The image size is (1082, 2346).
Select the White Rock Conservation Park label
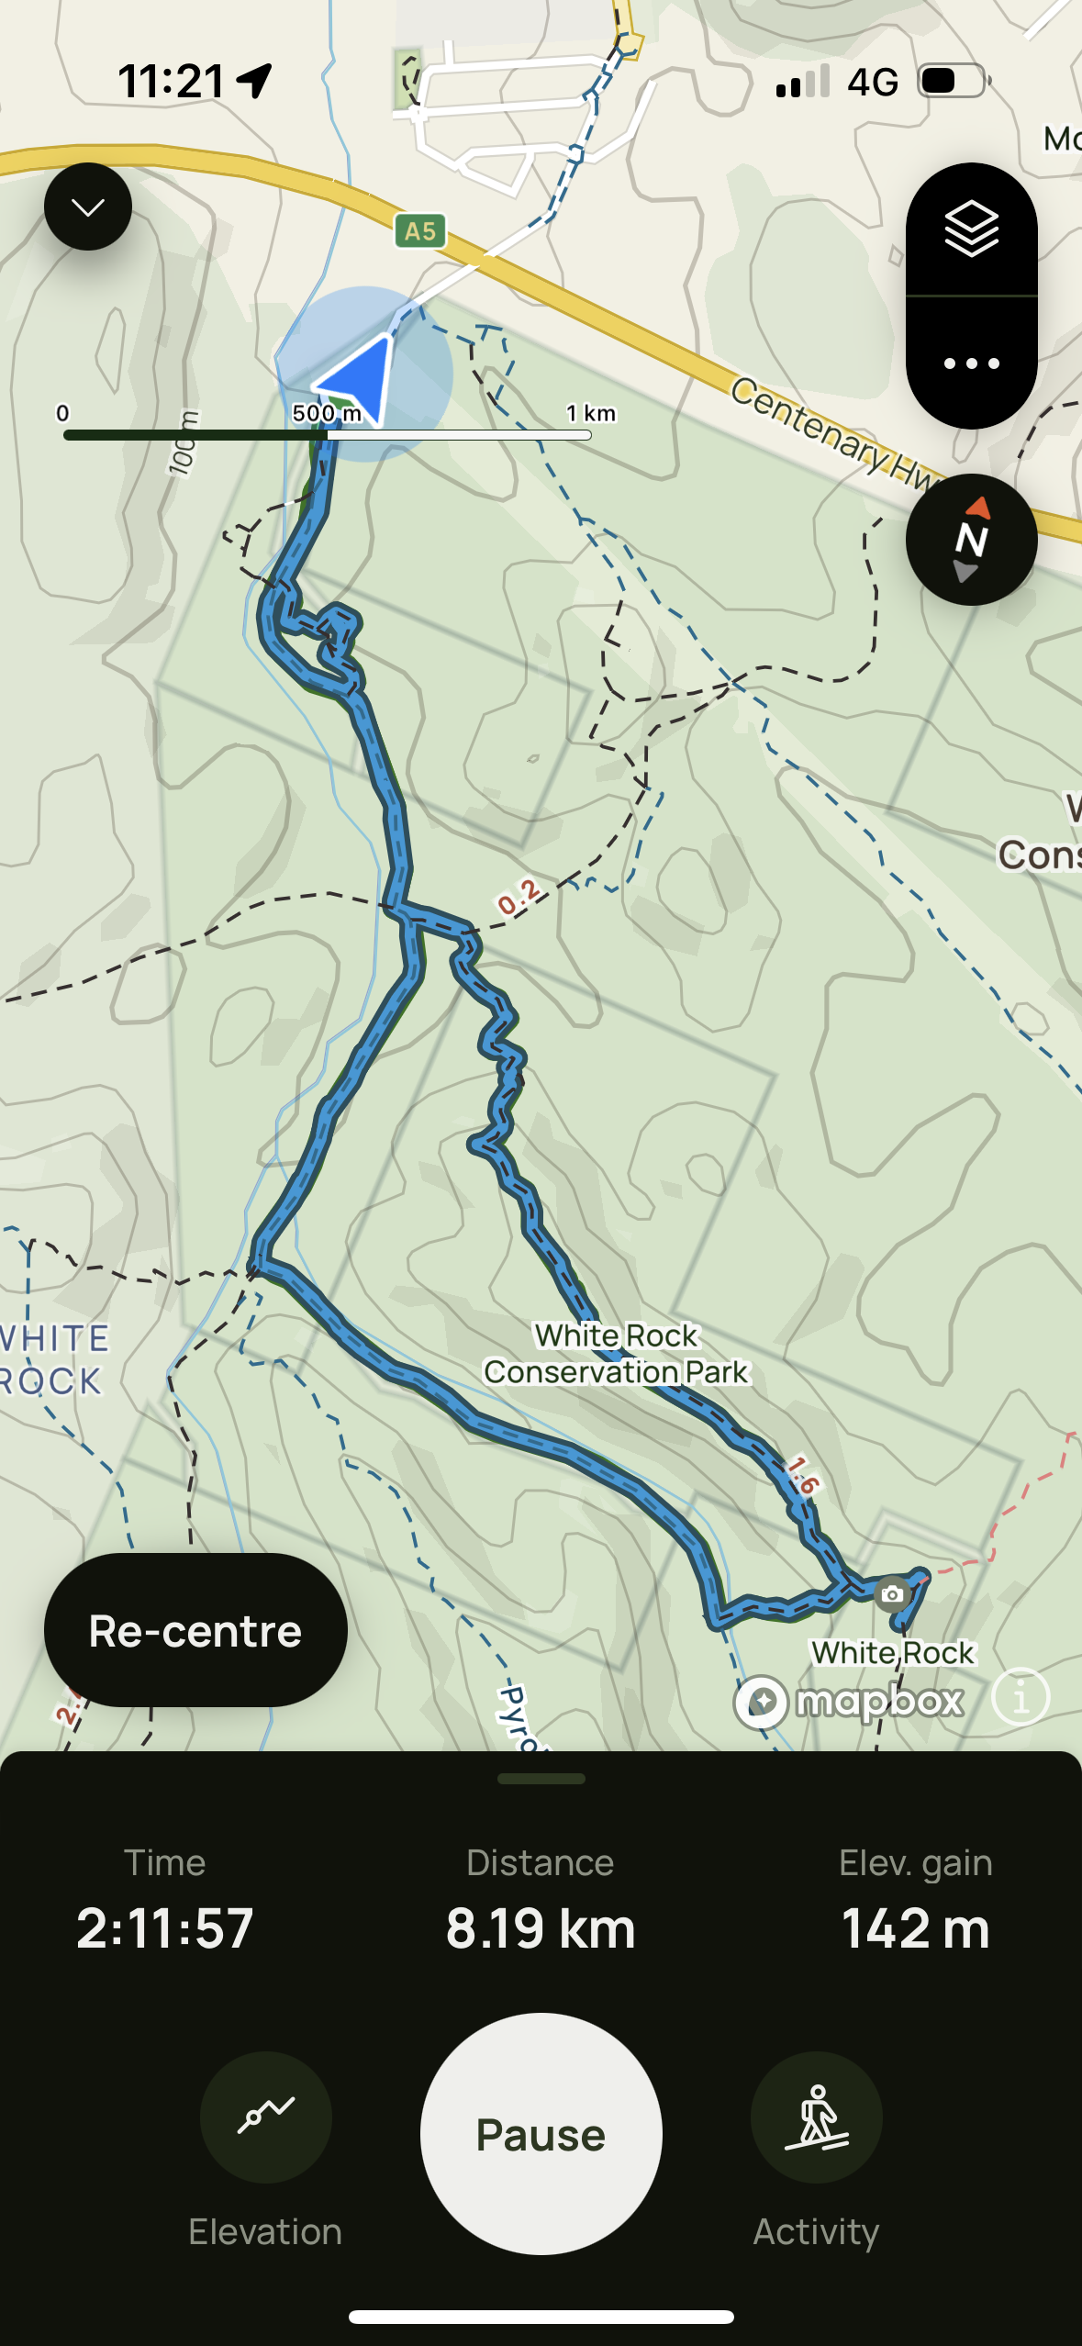617,1354
